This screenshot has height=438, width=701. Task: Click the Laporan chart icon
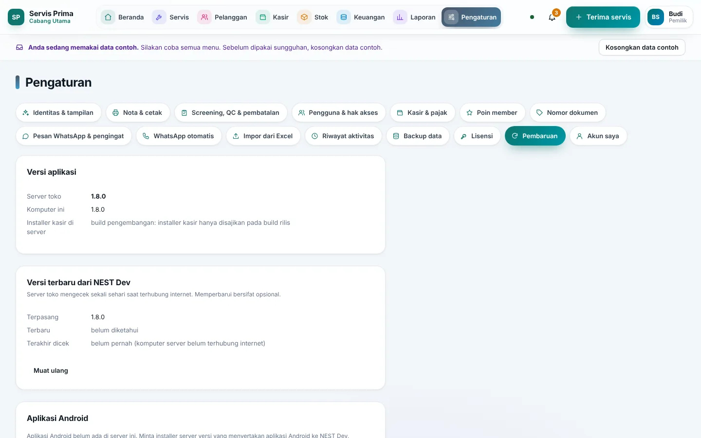click(x=400, y=17)
